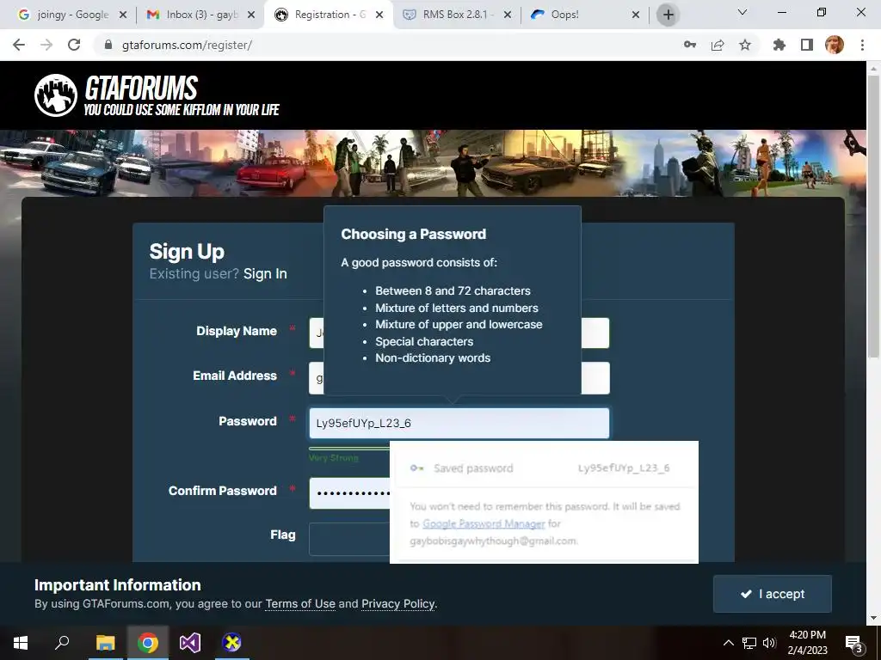The width and height of the screenshot is (881, 660).
Task: Open a new tab with plus button
Action: pyautogui.click(x=668, y=15)
